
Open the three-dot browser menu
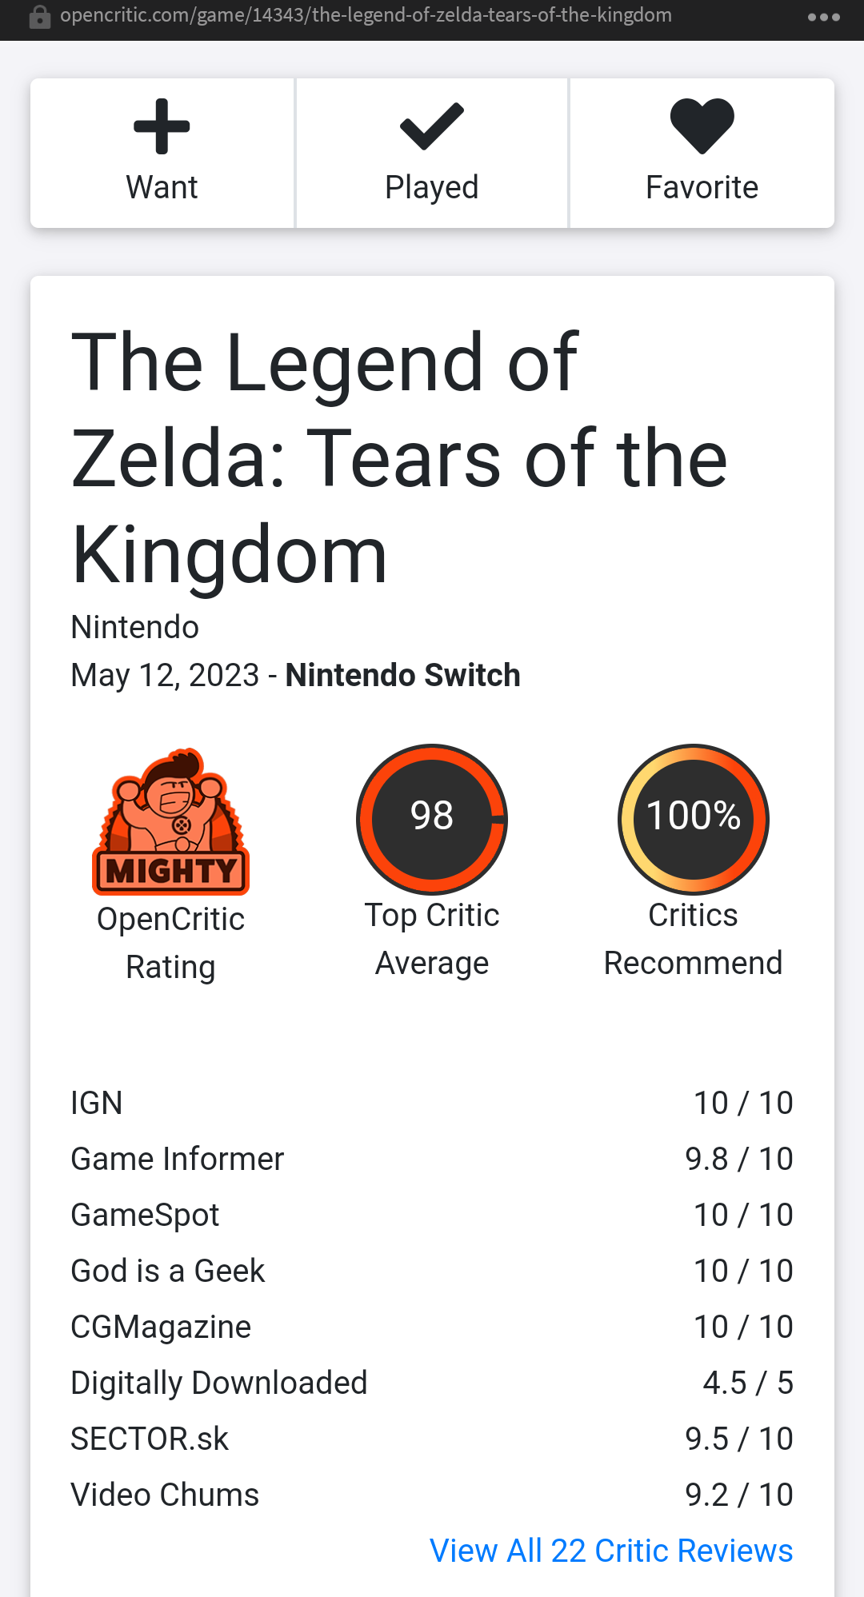pos(823,17)
